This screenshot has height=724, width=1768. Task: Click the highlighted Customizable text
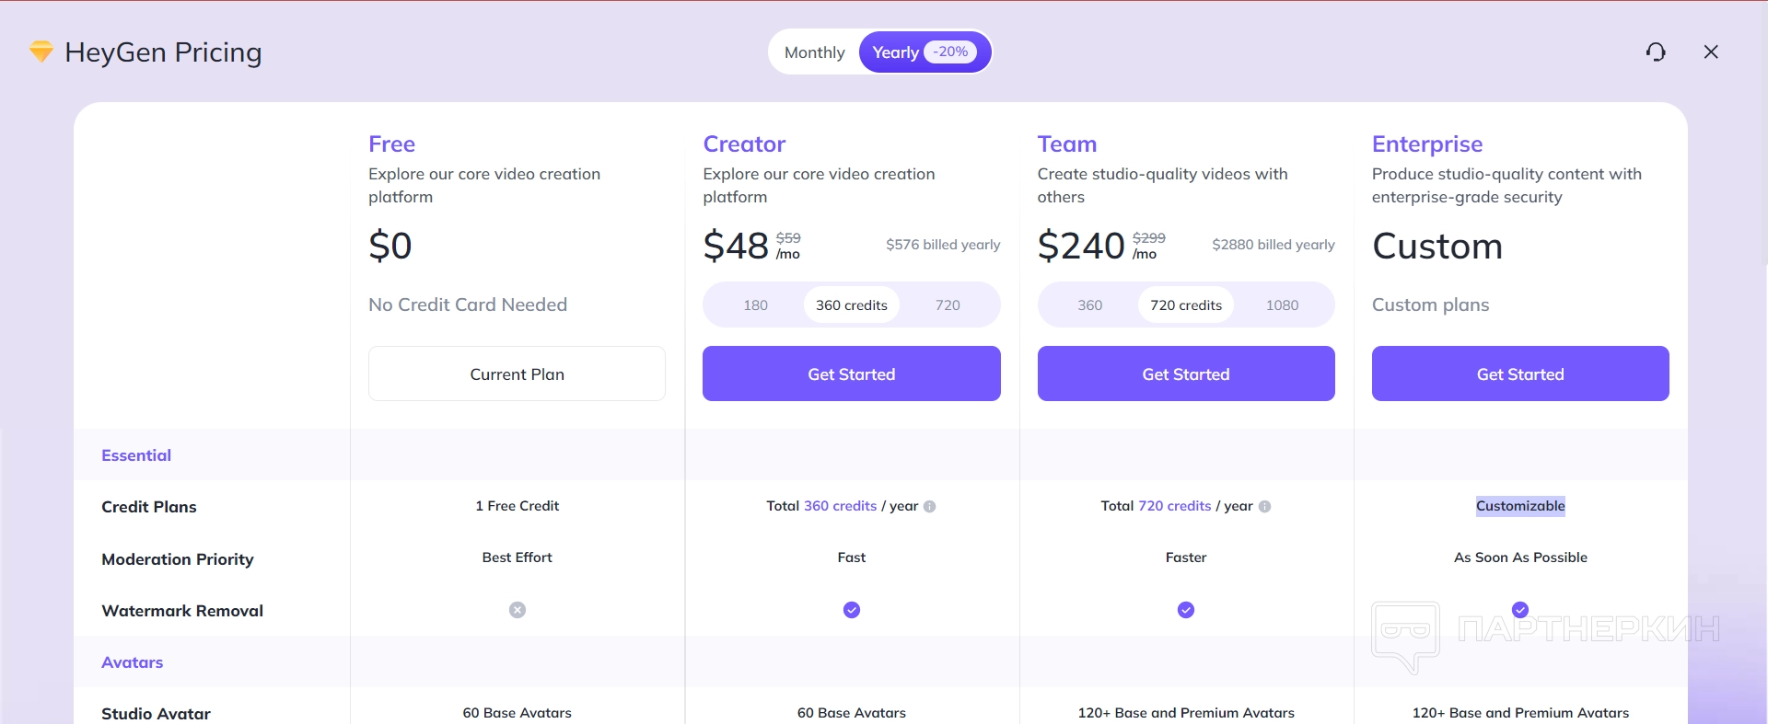1520,506
